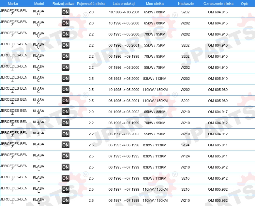The height and width of the screenshot is (206, 255).
Task: Click production years 05.1996 -> 03.2002
Action: pos(124,134)
